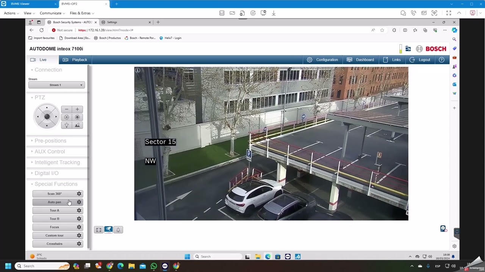The width and height of the screenshot is (485, 272).
Task: Collapse the PTZ section
Action: tap(38, 97)
